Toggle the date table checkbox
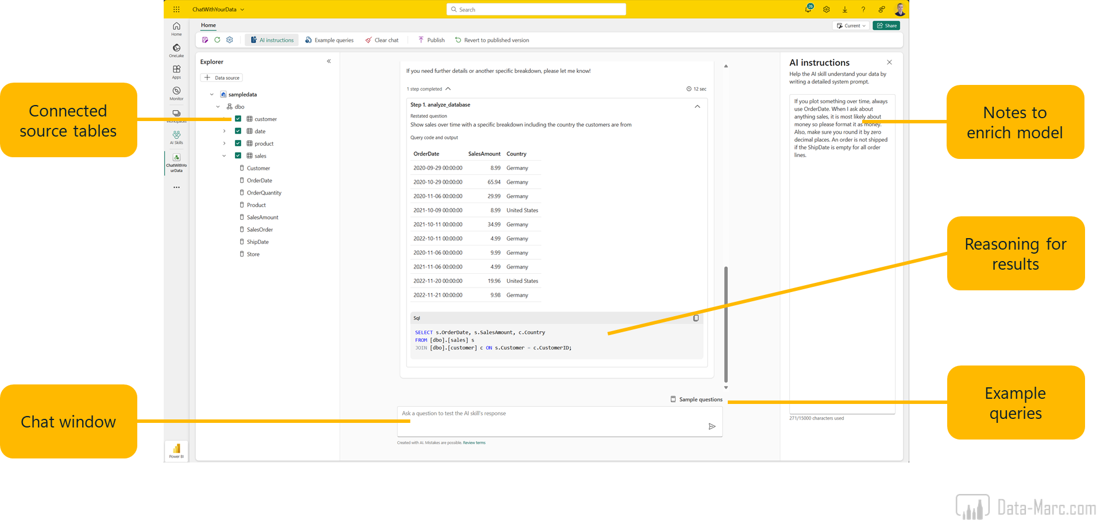The width and height of the screenshot is (1104, 521). click(x=238, y=131)
